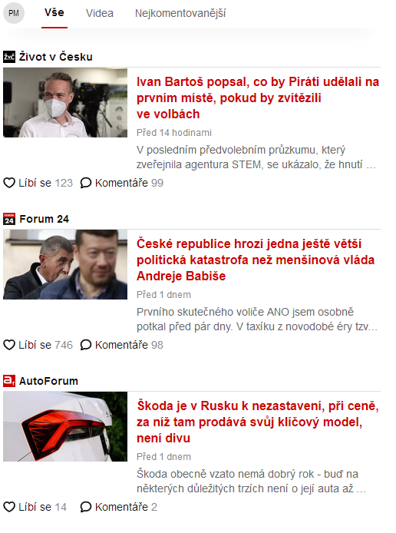This screenshot has width=396, height=533.
Task: Open the Škoda taillight photo thumbnail
Action: click(x=65, y=426)
